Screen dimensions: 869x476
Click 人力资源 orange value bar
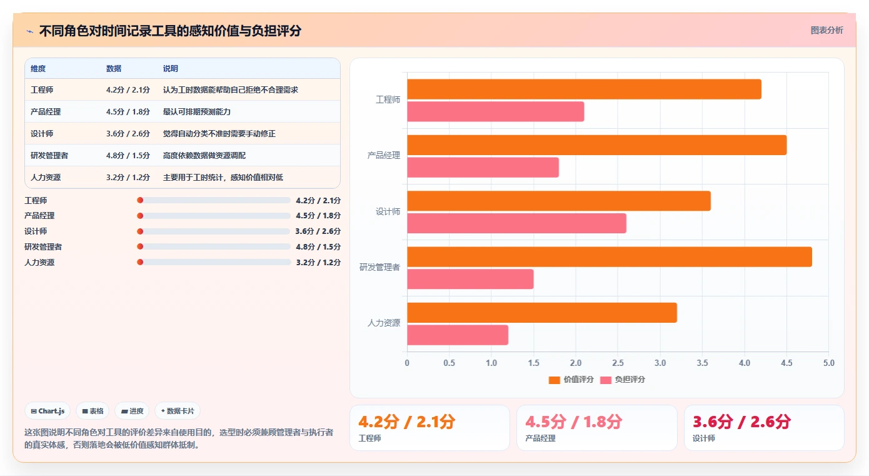542,313
